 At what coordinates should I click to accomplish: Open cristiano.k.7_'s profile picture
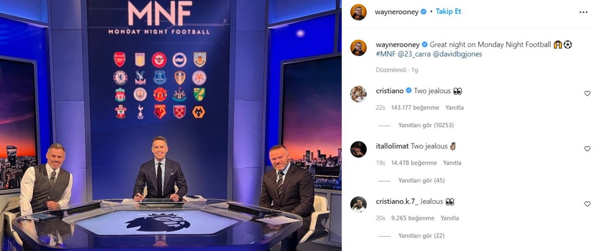point(359,204)
